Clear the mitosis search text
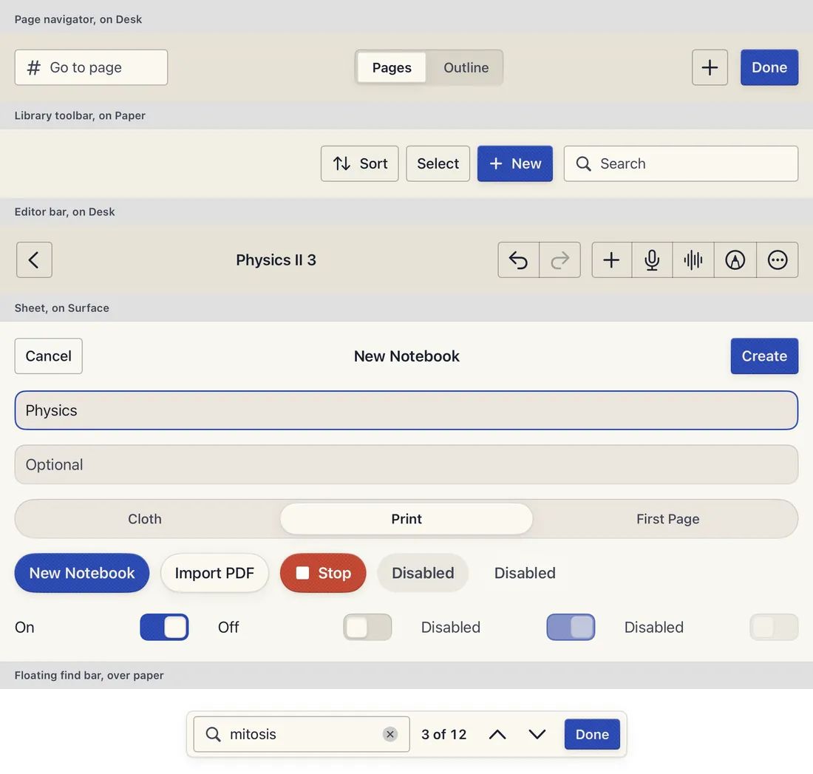813x774 pixels. pyautogui.click(x=390, y=734)
